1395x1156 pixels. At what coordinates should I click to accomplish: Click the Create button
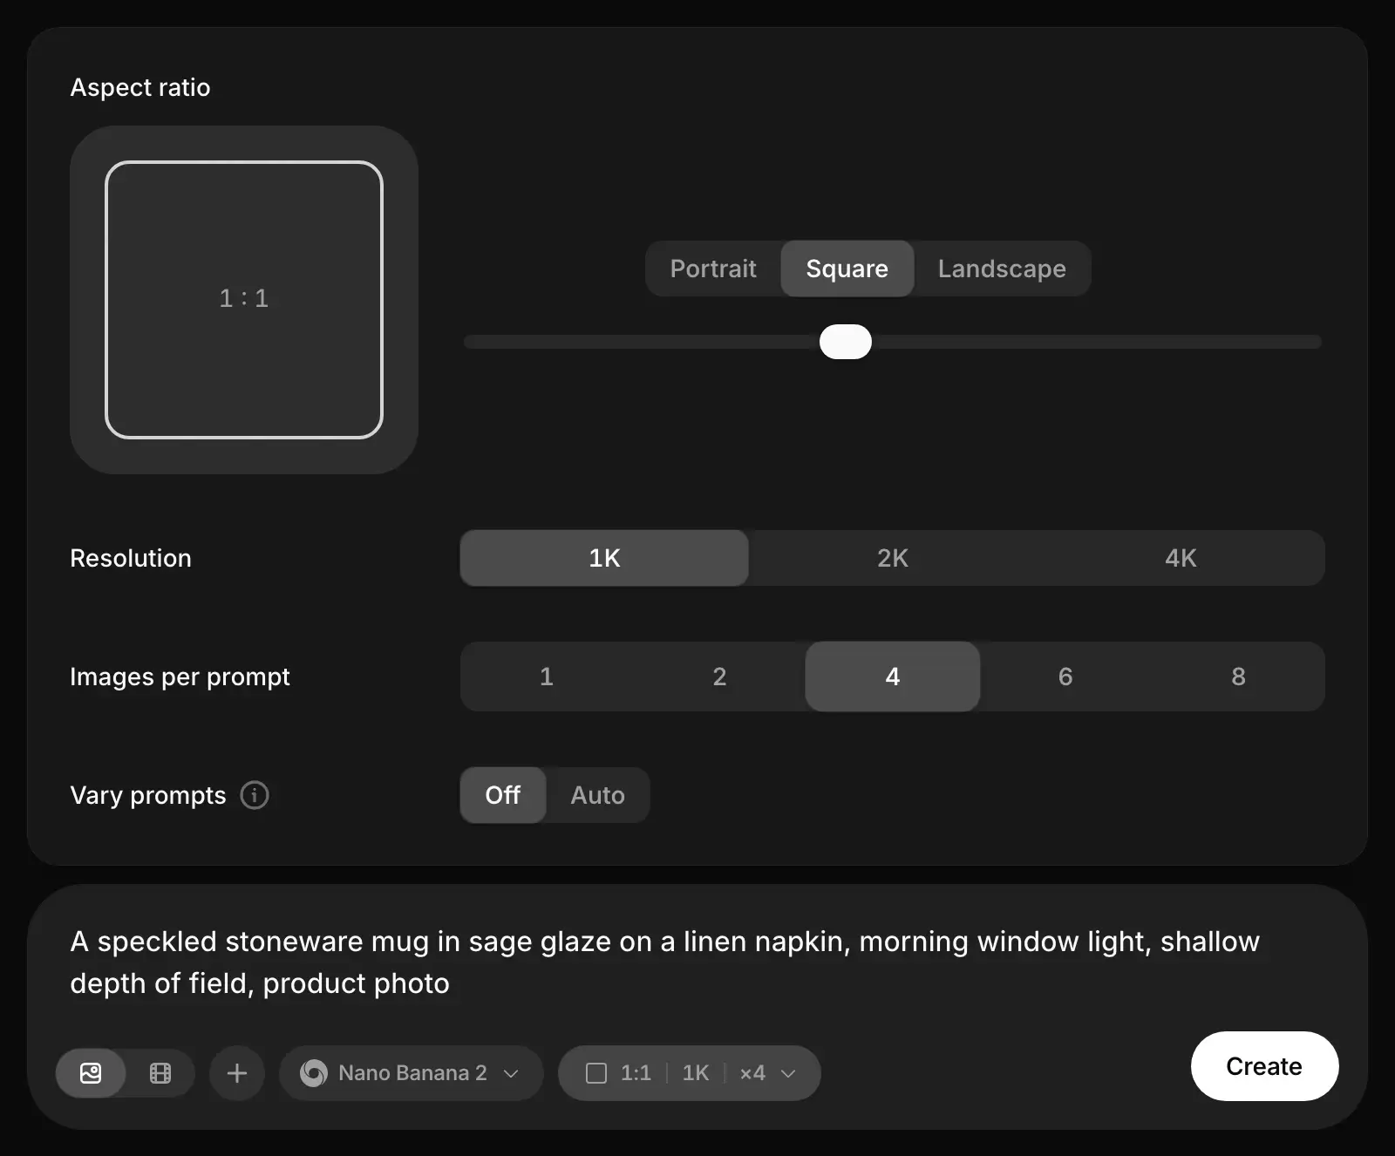click(1264, 1066)
